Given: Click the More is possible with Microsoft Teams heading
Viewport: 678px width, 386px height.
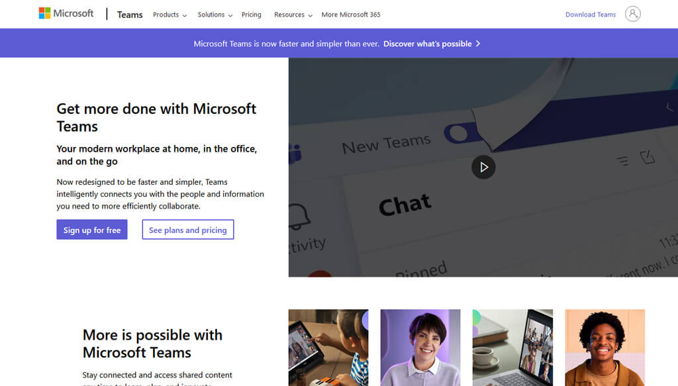Looking at the screenshot, I should [x=153, y=344].
